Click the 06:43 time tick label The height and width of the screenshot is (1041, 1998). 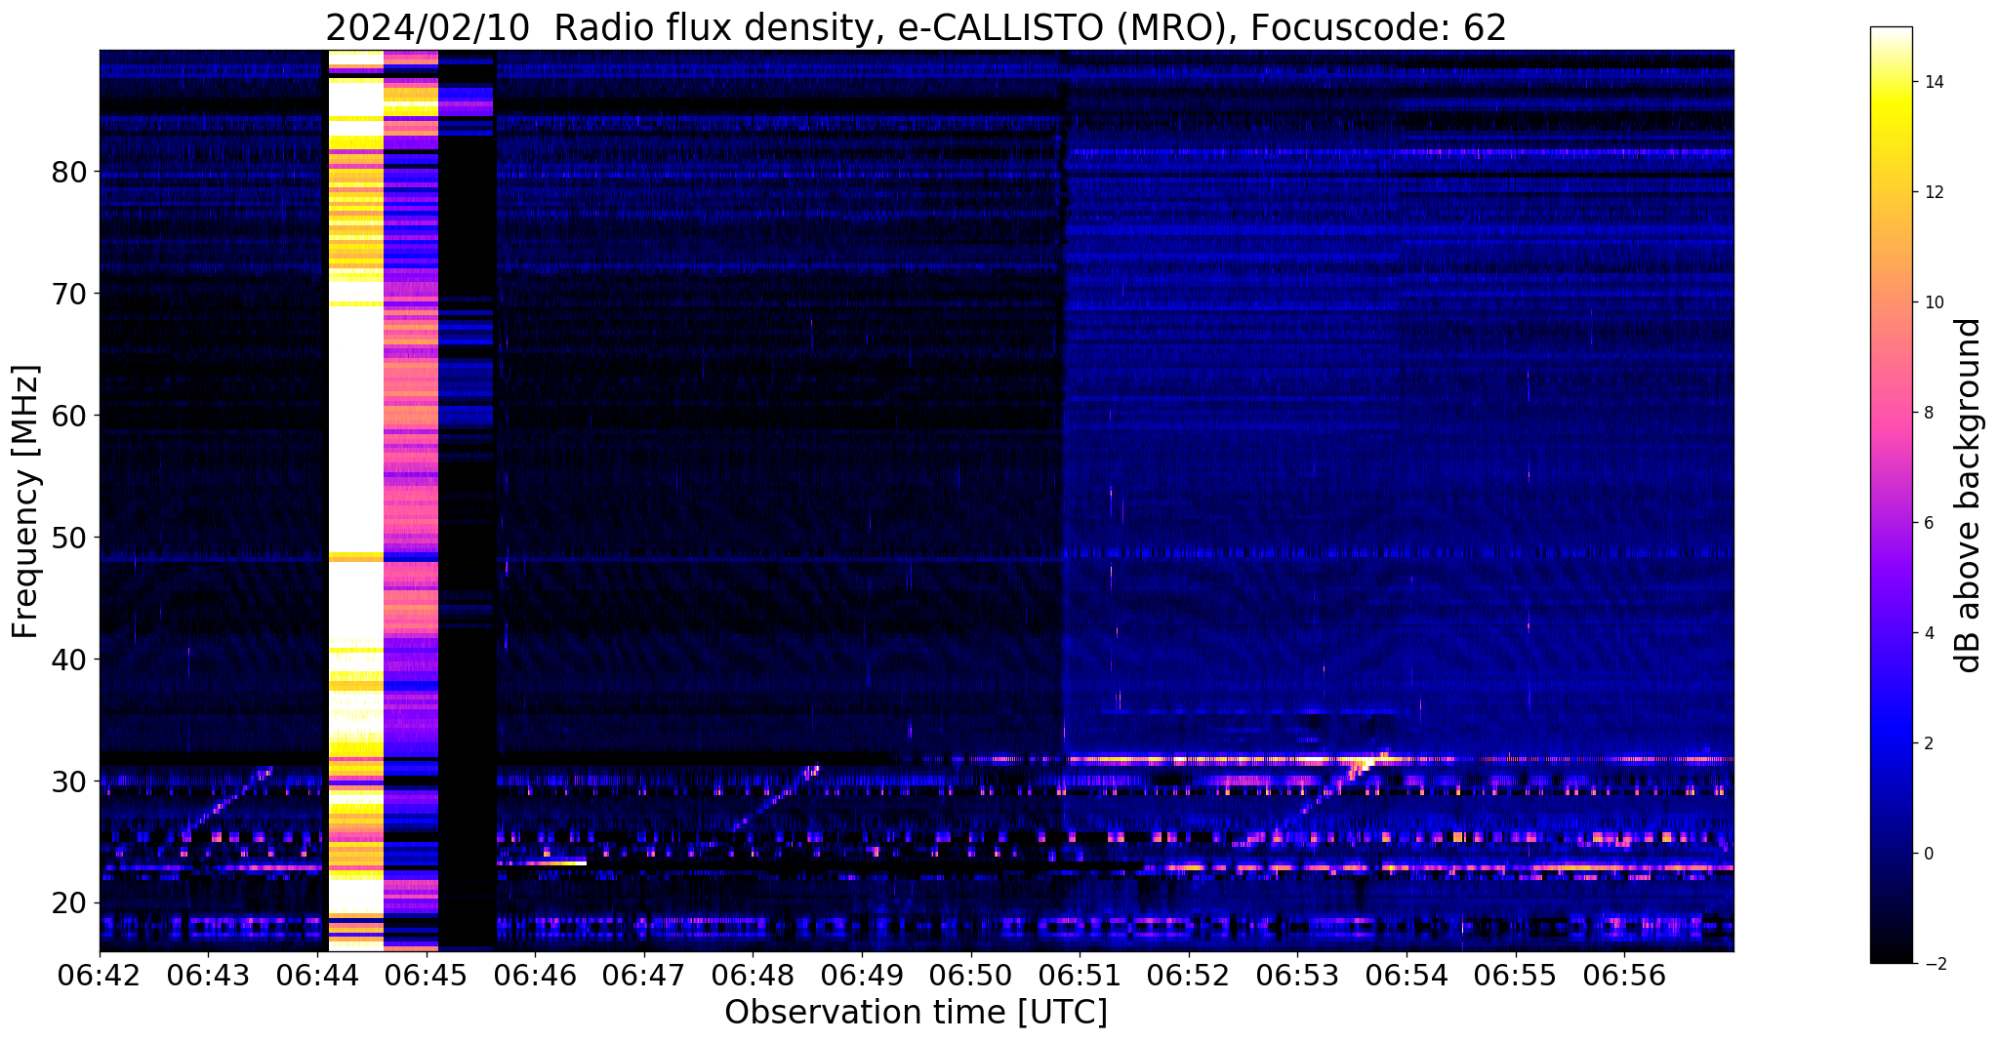tap(208, 976)
